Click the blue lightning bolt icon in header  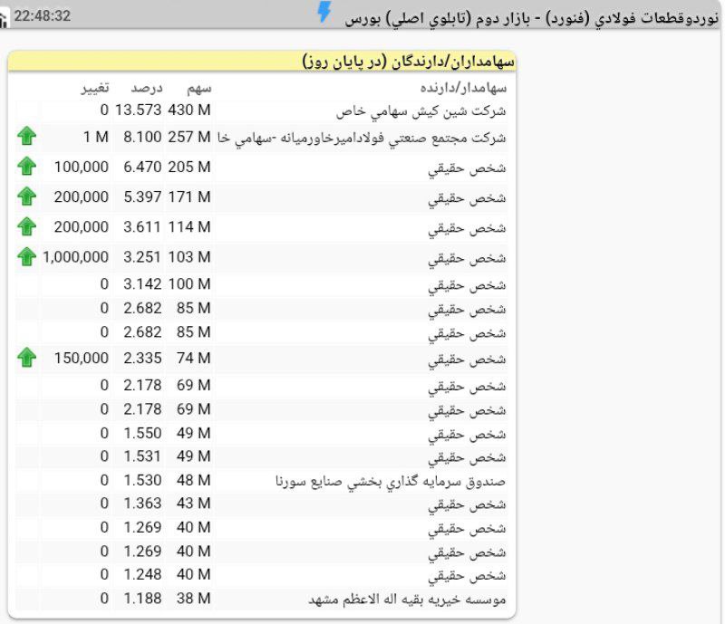pyautogui.click(x=324, y=13)
